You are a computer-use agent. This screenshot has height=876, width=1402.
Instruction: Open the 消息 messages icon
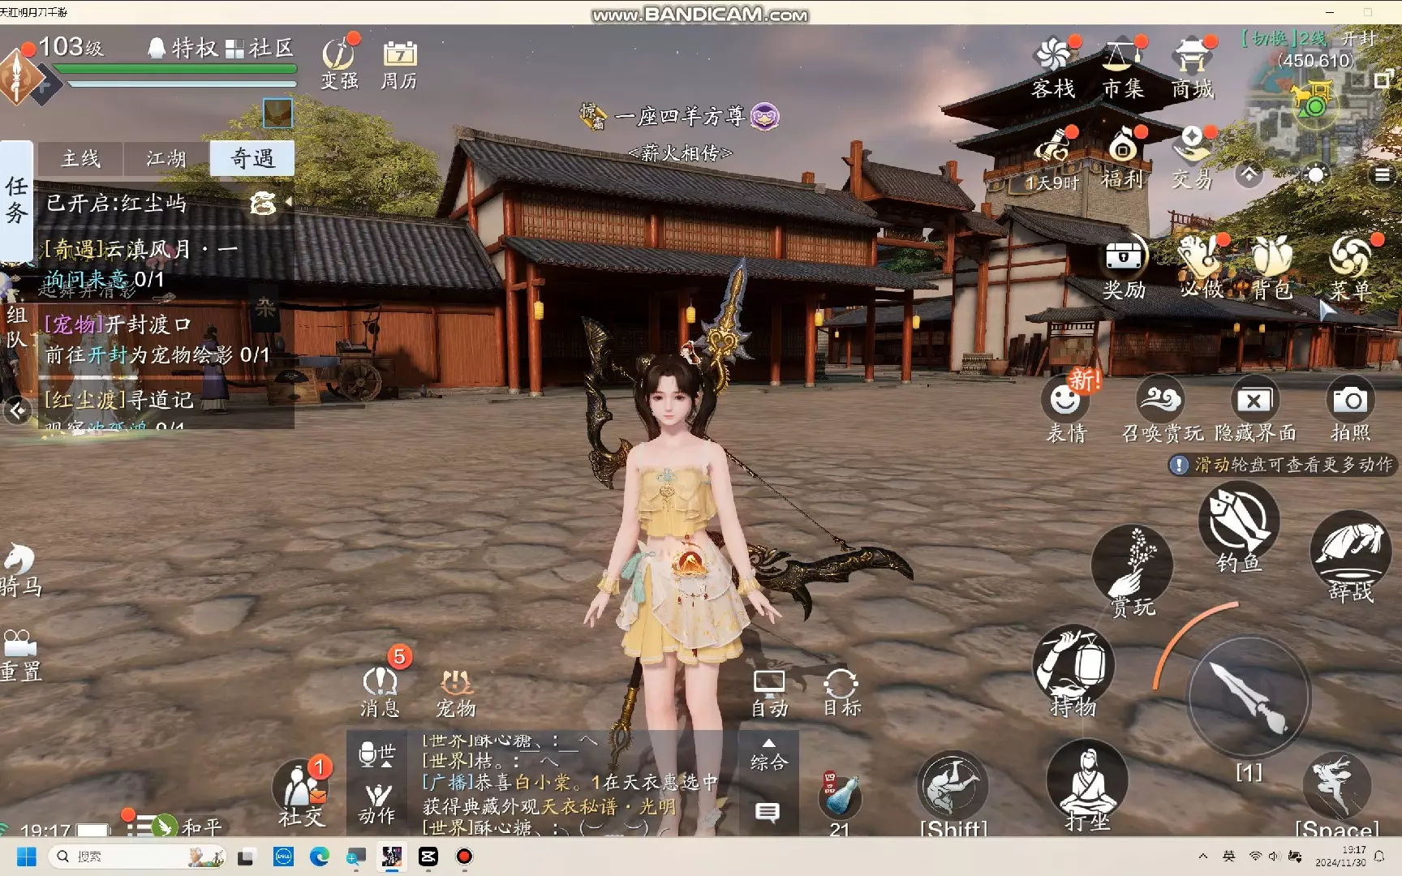pos(380,691)
